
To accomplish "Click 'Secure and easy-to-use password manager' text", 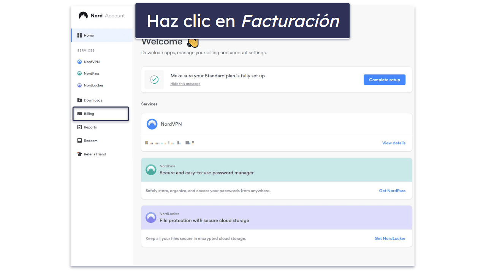I will tap(207, 173).
